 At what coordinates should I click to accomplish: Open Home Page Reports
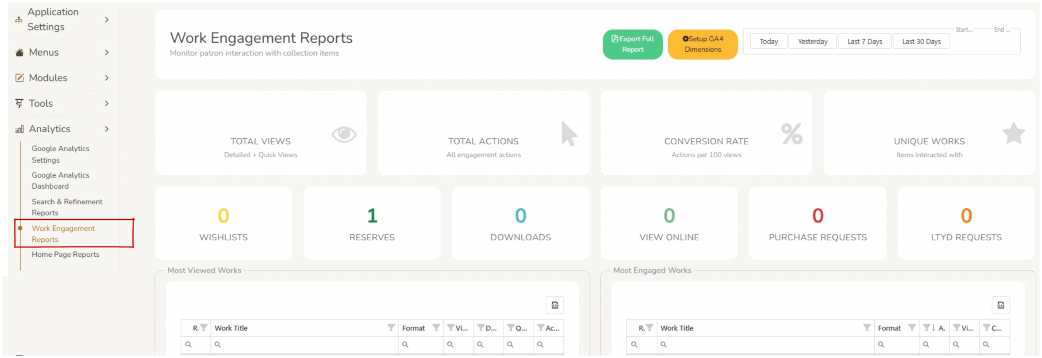tap(66, 255)
